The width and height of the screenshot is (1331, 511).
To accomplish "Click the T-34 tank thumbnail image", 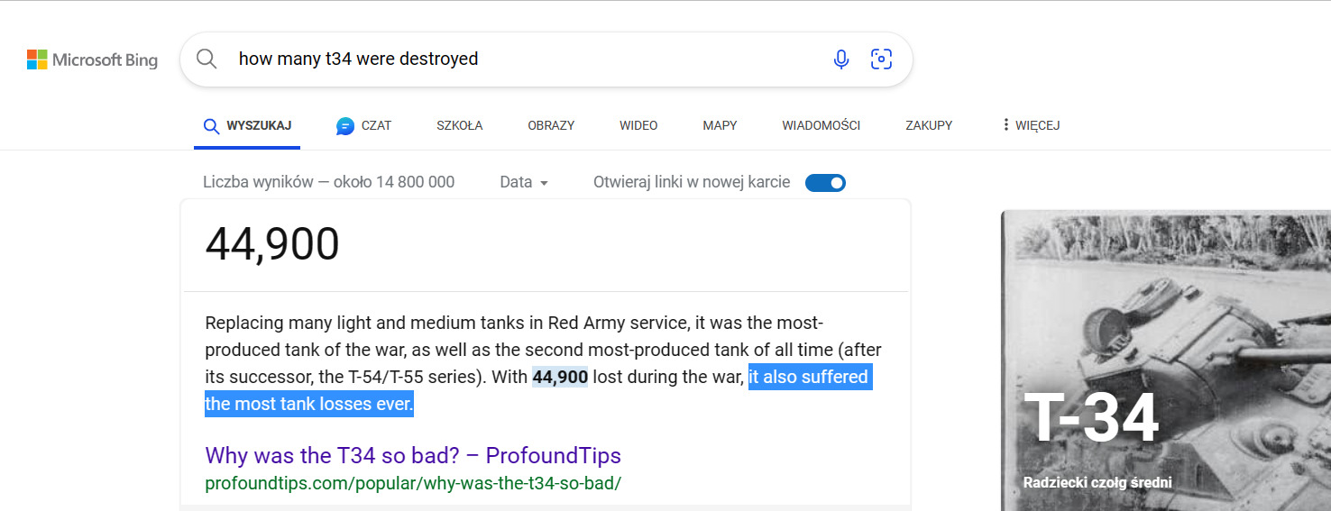I will [1165, 360].
